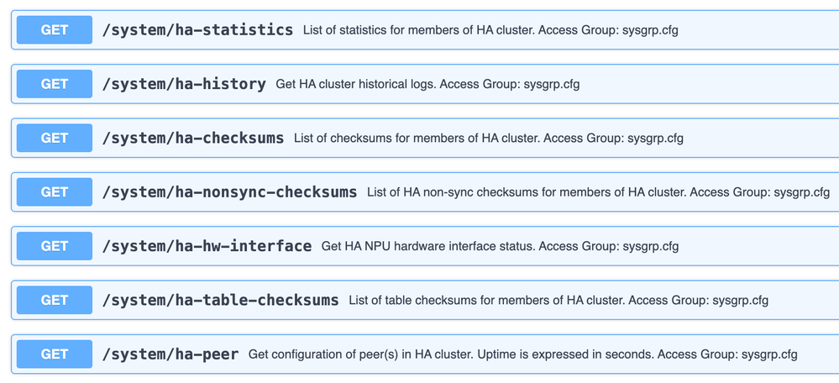
Task: Click GET badge for /system/ha-nonsync-checksums
Action: tap(55, 192)
